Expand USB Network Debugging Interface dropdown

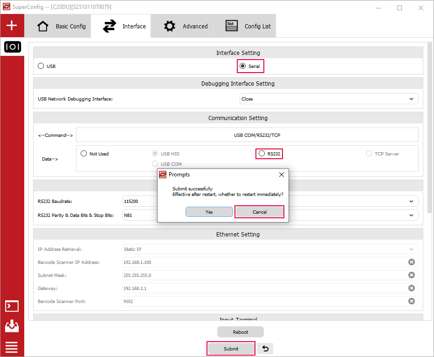coord(411,99)
